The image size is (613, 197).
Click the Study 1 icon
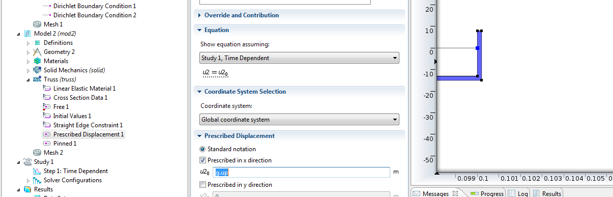[x=28, y=162]
